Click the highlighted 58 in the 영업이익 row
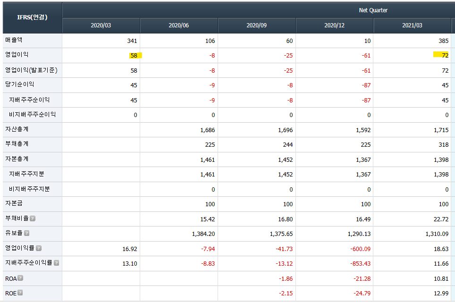Viewport: 455px width, 302px height. pyautogui.click(x=135, y=55)
